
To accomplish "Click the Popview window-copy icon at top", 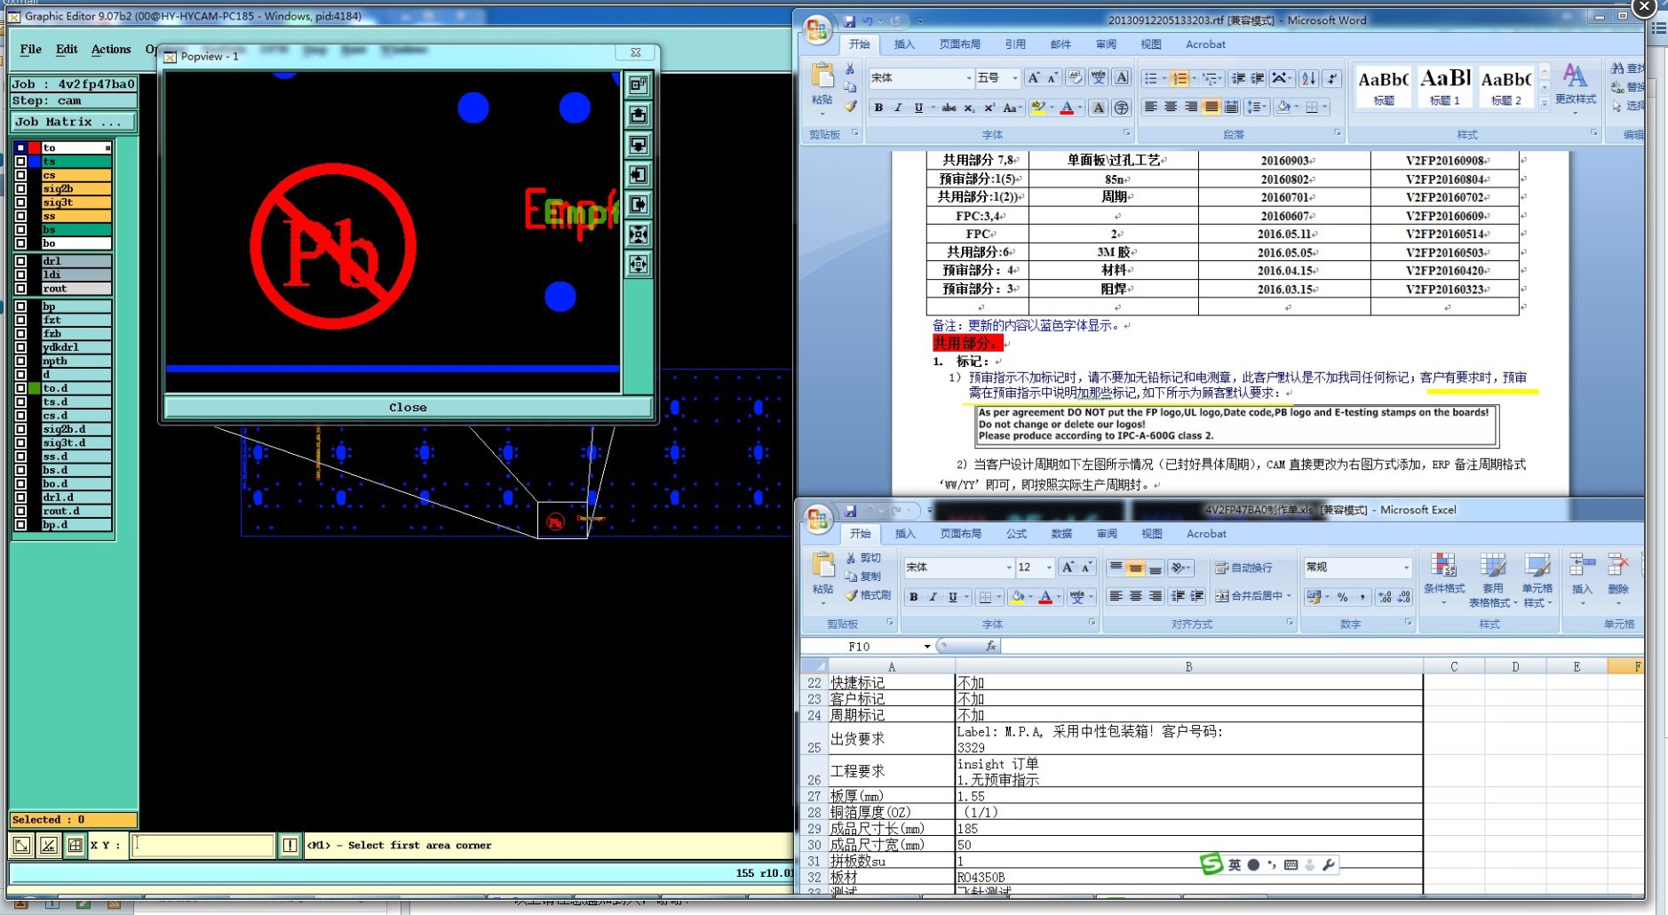I will pyautogui.click(x=639, y=85).
